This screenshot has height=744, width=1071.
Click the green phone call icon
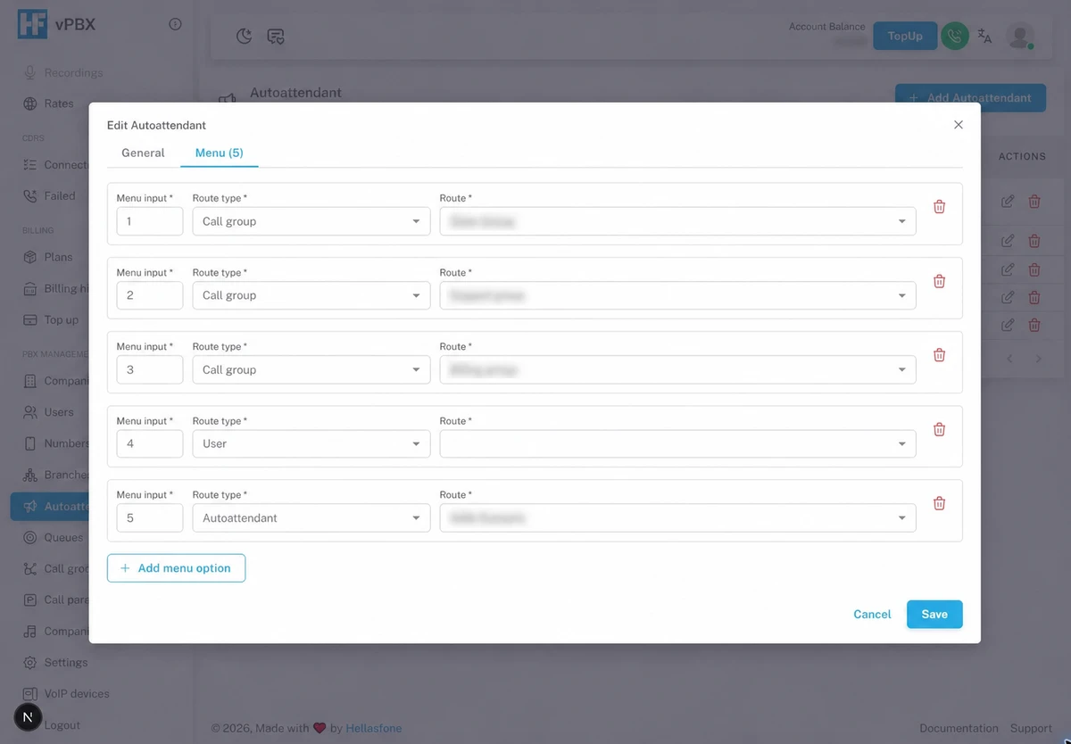pyautogui.click(x=955, y=36)
